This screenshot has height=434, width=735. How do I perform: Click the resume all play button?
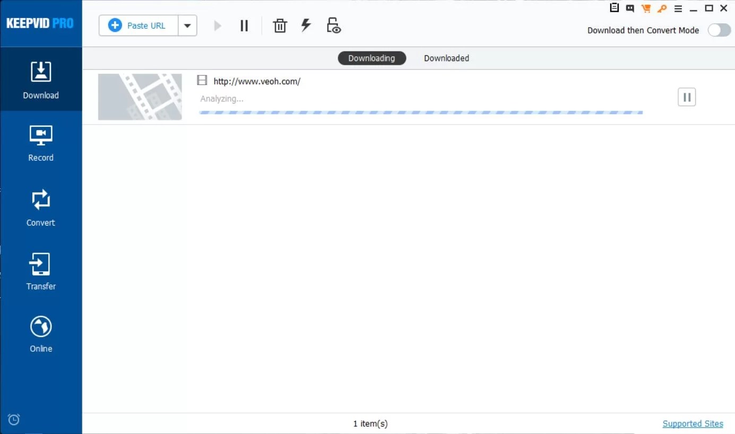217,25
